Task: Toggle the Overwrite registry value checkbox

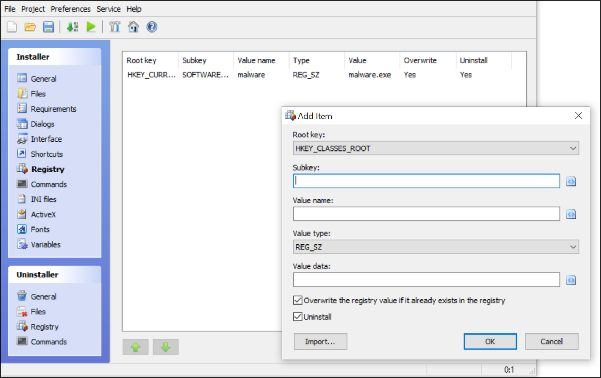Action: click(x=298, y=300)
